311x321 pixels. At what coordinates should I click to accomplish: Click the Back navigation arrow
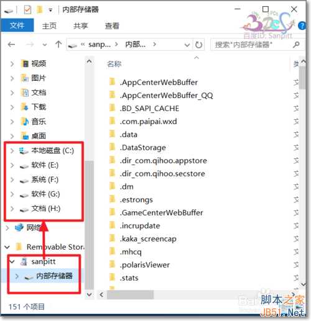coord(11,45)
